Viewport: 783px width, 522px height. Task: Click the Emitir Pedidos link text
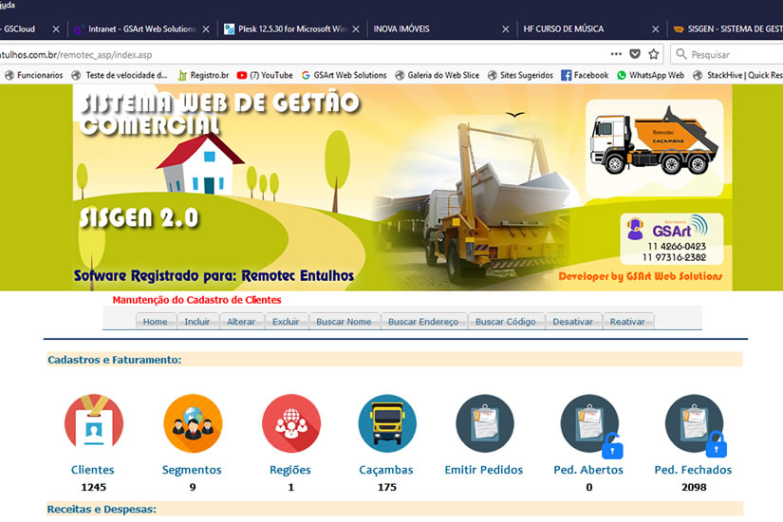[x=484, y=470]
